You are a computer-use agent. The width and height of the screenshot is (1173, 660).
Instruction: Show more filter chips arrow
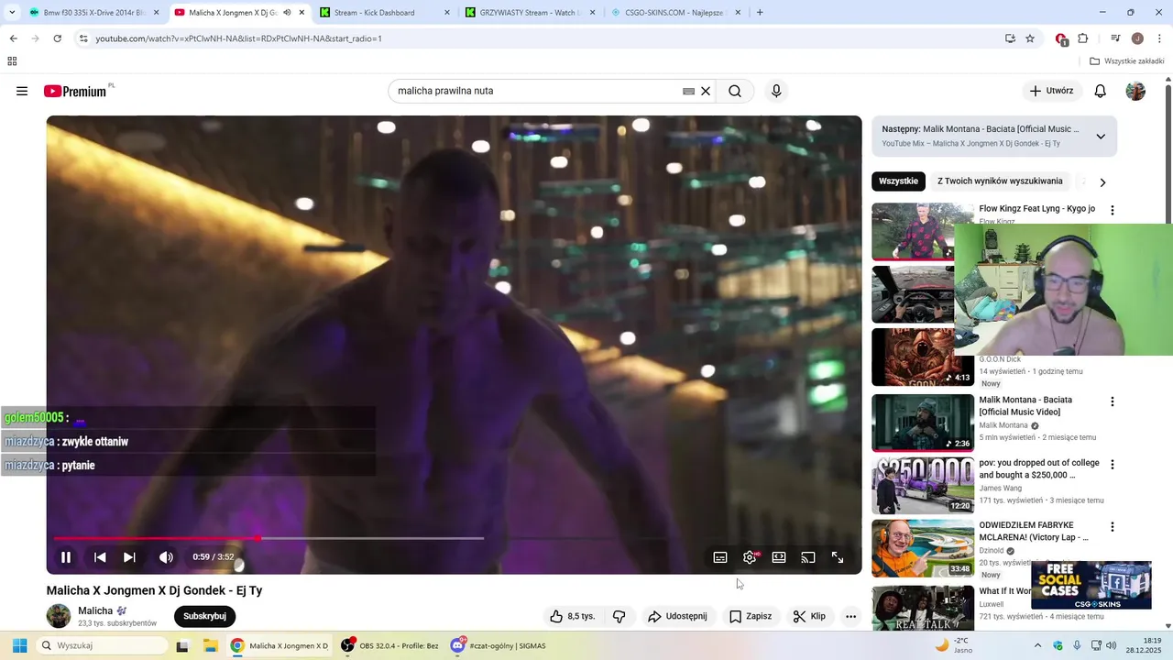tap(1102, 182)
